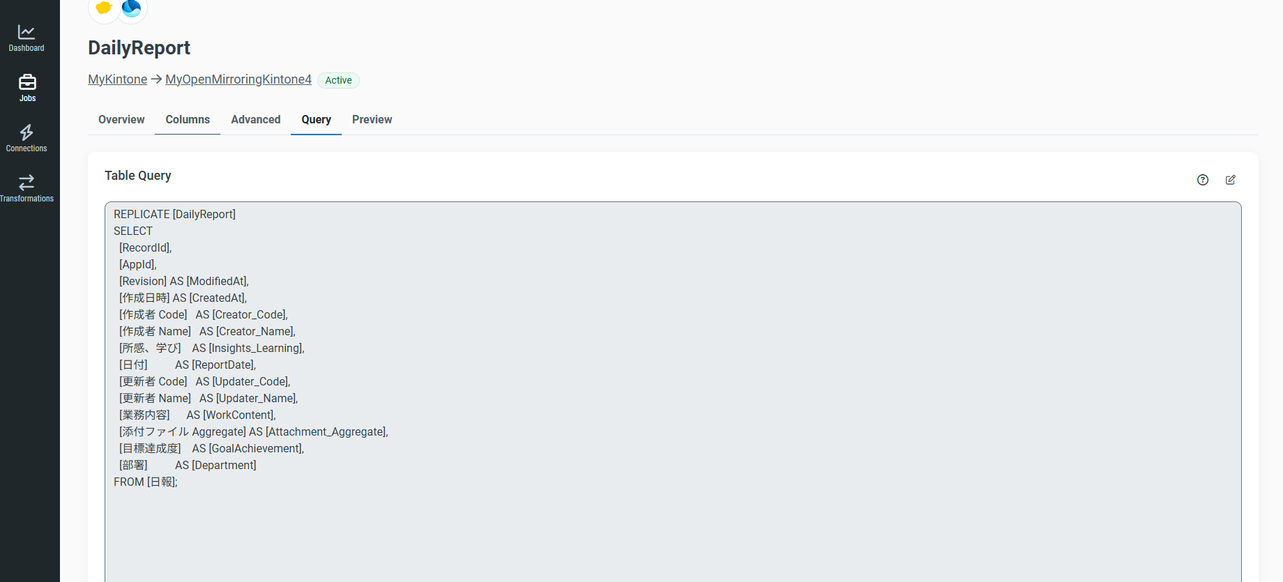Click the SELECT keyword line

[133, 231]
